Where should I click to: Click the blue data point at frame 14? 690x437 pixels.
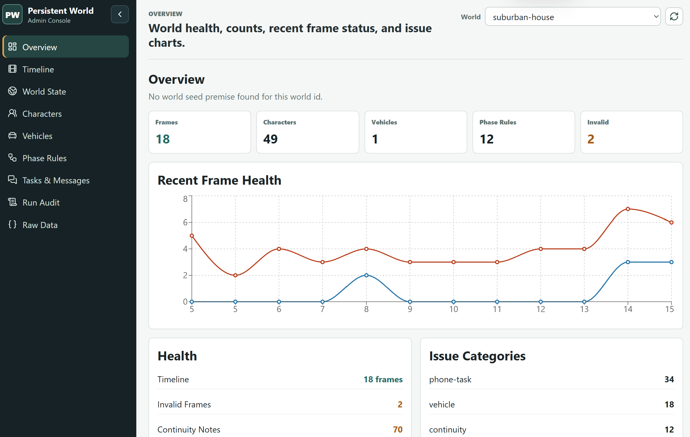[x=628, y=262]
